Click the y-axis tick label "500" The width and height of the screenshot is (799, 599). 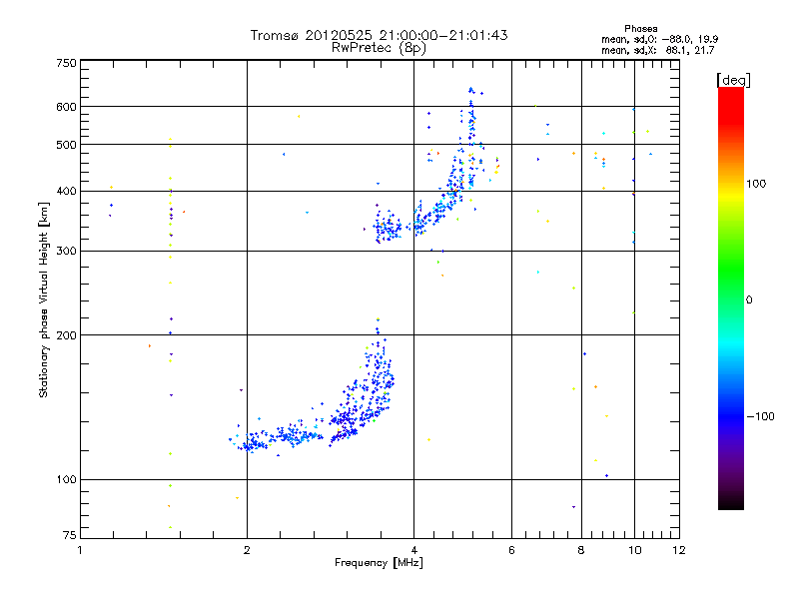pos(66,145)
